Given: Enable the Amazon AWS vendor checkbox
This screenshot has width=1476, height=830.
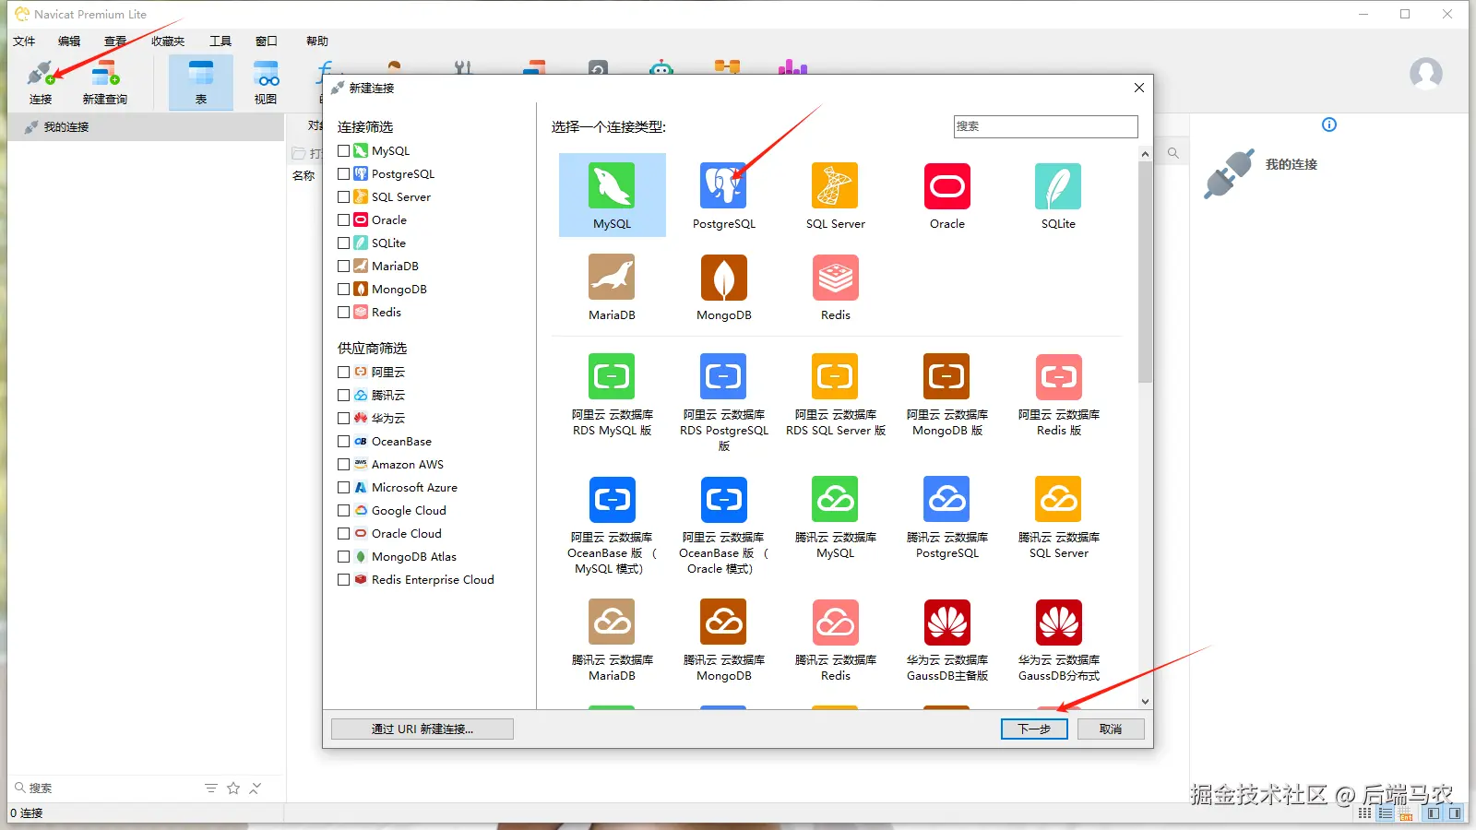Looking at the screenshot, I should 344,464.
